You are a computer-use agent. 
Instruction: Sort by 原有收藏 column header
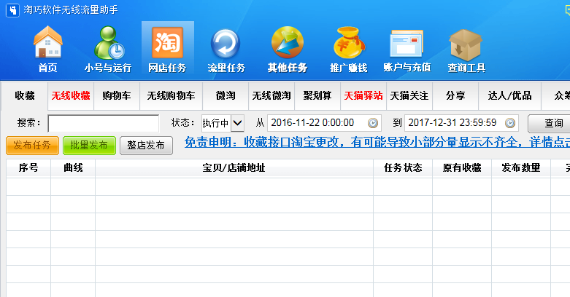click(462, 168)
